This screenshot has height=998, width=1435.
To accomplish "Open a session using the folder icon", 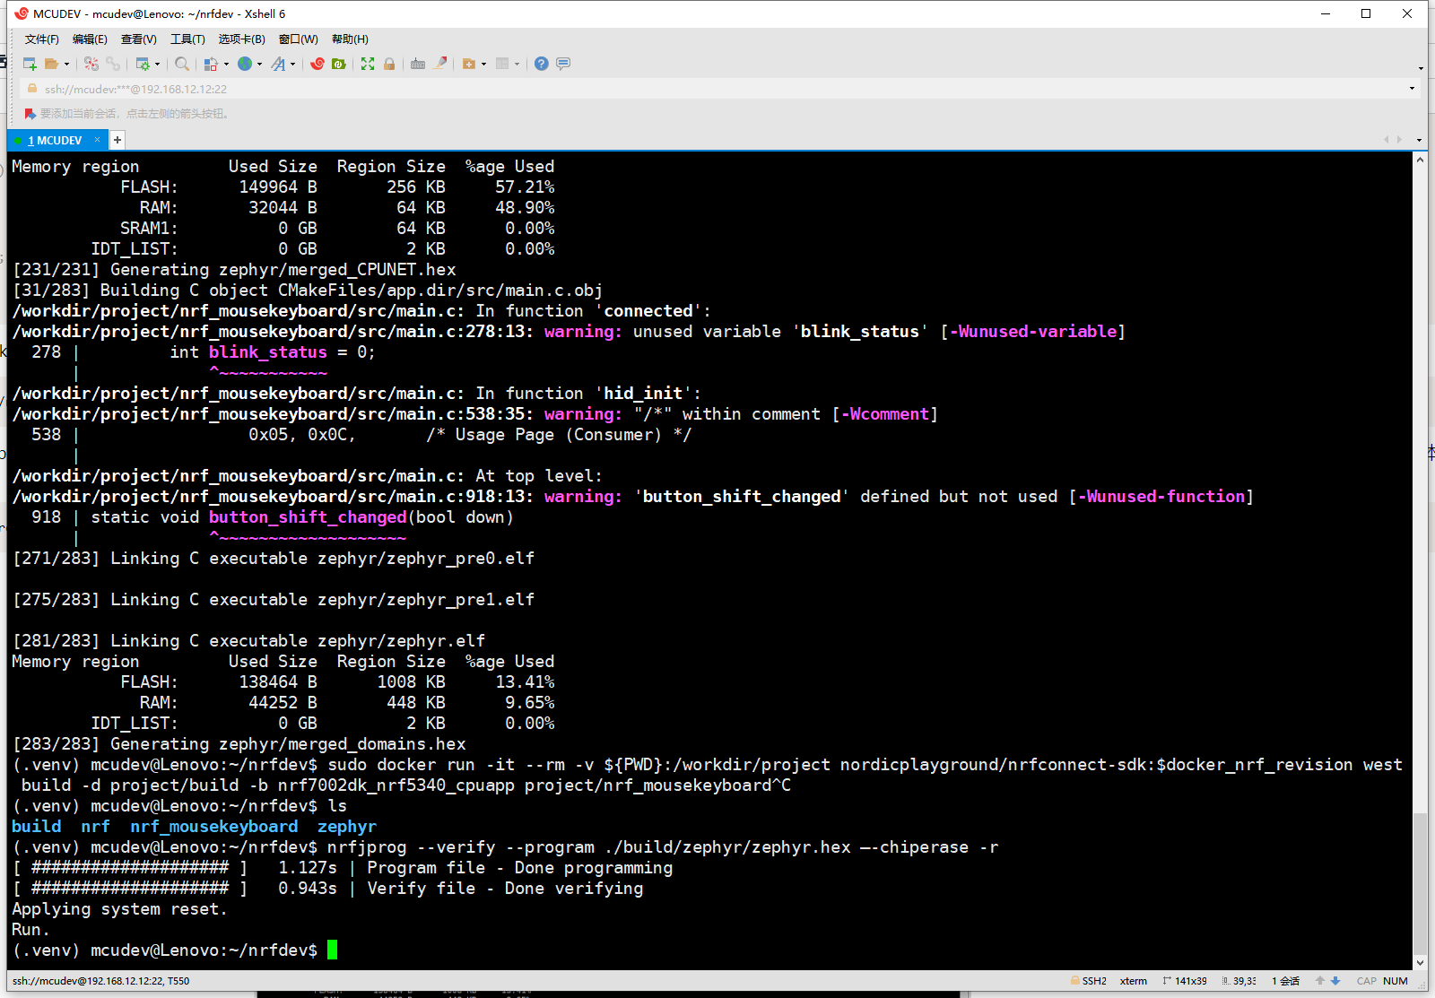I will (x=52, y=64).
